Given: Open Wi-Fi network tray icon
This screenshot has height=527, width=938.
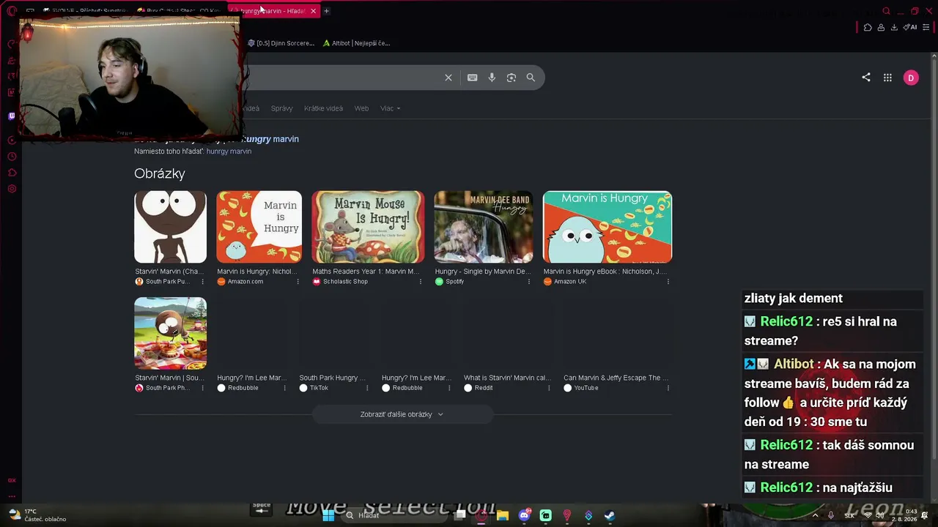Looking at the screenshot, I should (x=869, y=515).
